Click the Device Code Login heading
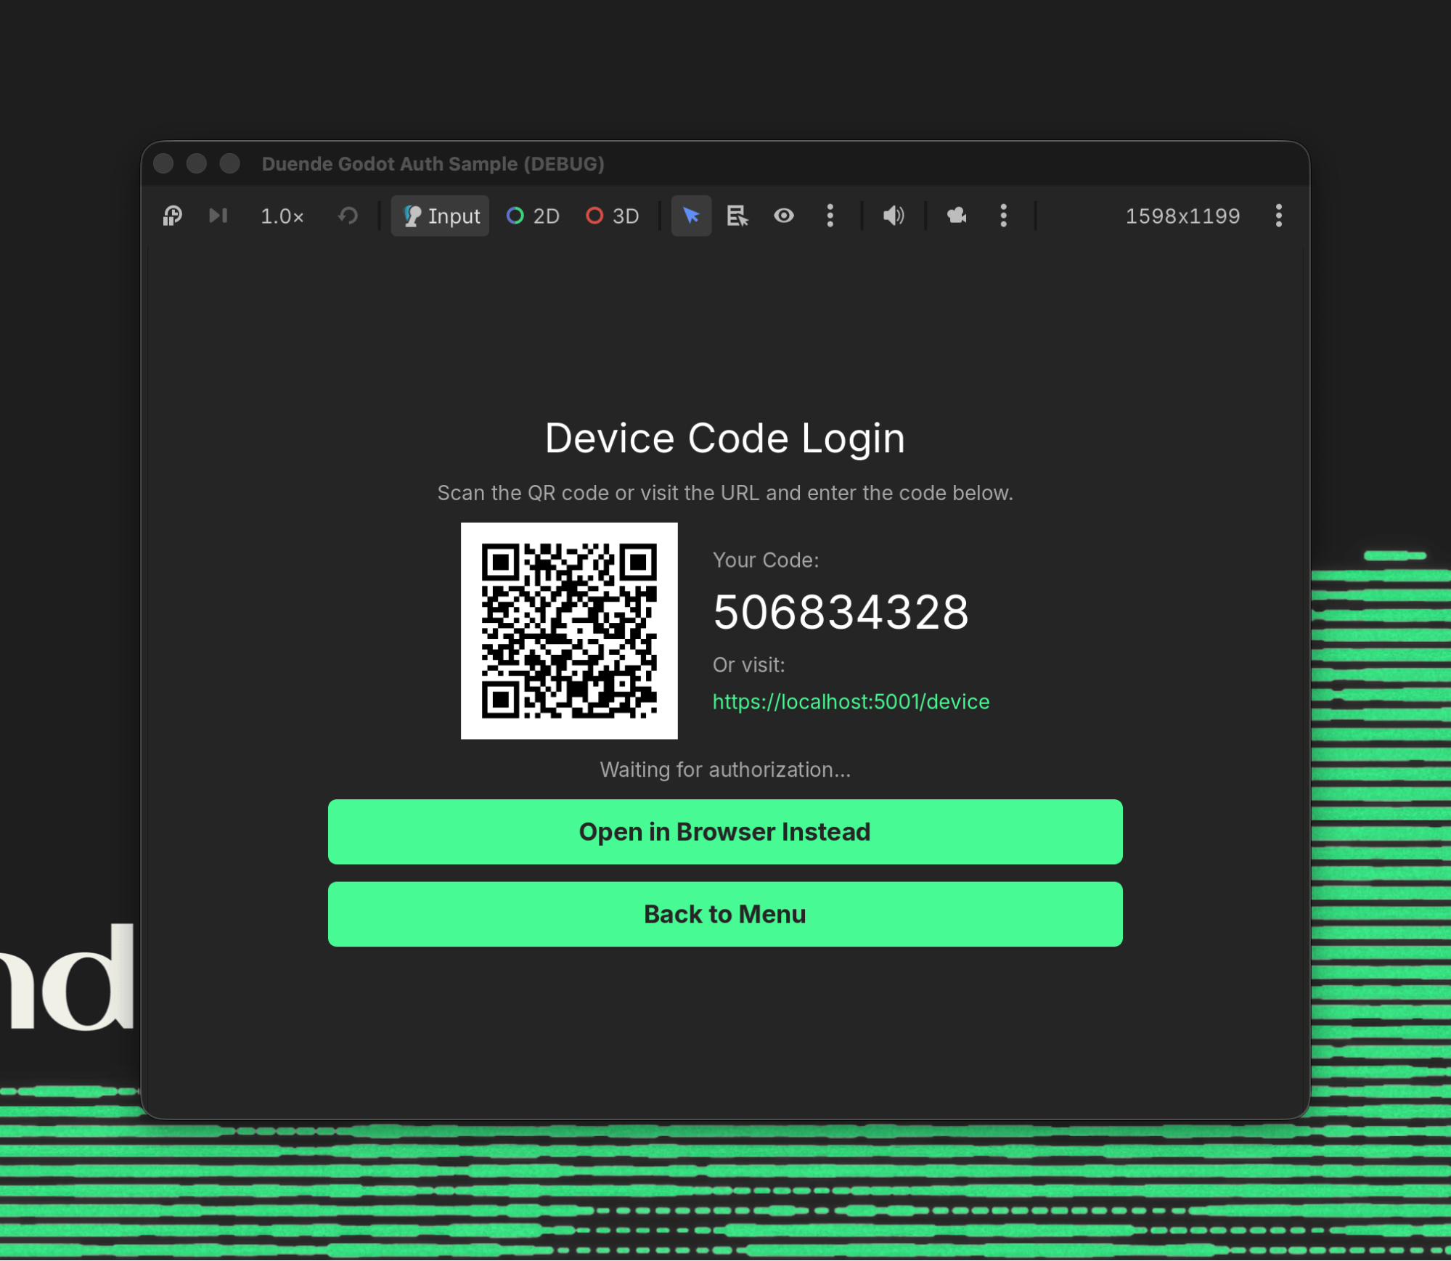The height and width of the screenshot is (1261, 1451). click(x=725, y=438)
